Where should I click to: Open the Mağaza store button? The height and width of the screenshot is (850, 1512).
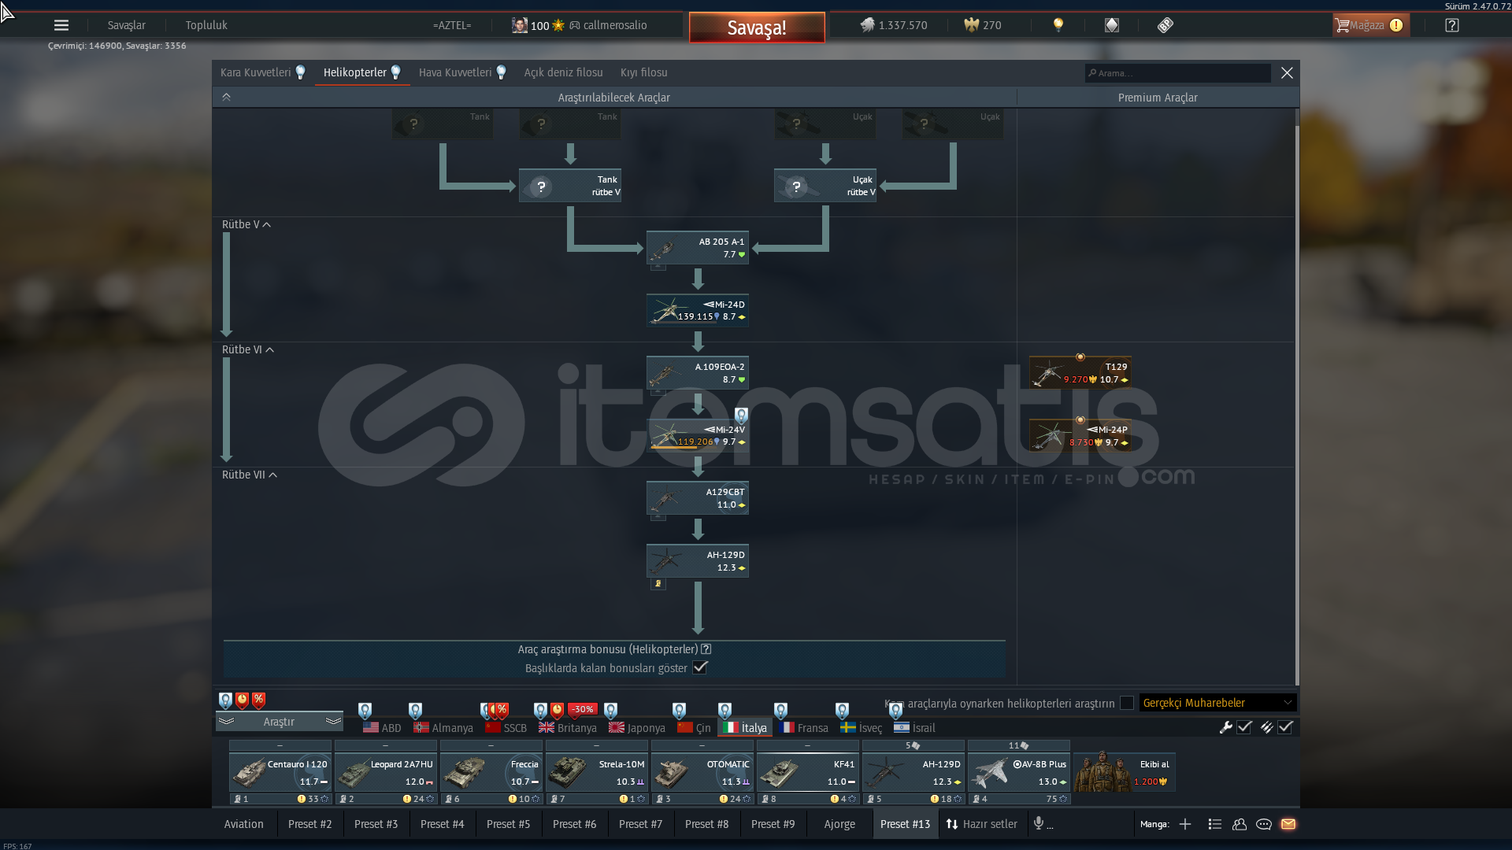[1370, 25]
